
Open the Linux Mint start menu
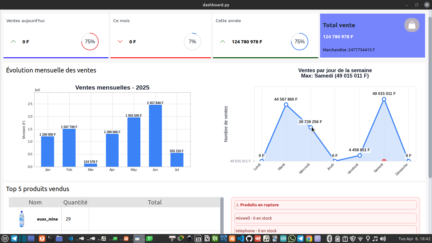click(x=5, y=239)
